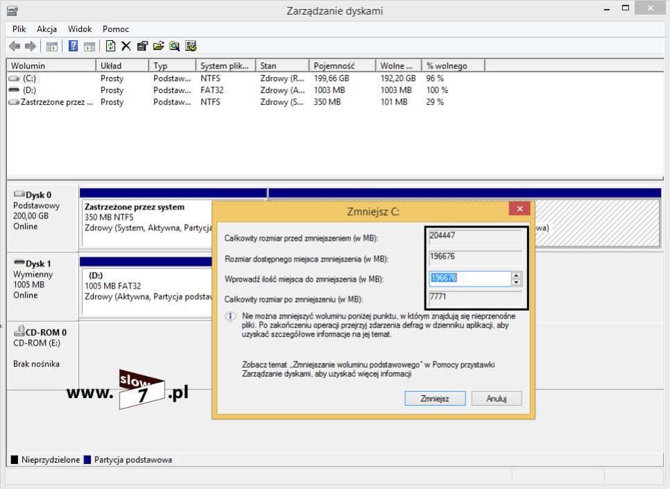Sort by the Wolne column header
The height and width of the screenshot is (489, 670).
pyautogui.click(x=399, y=66)
